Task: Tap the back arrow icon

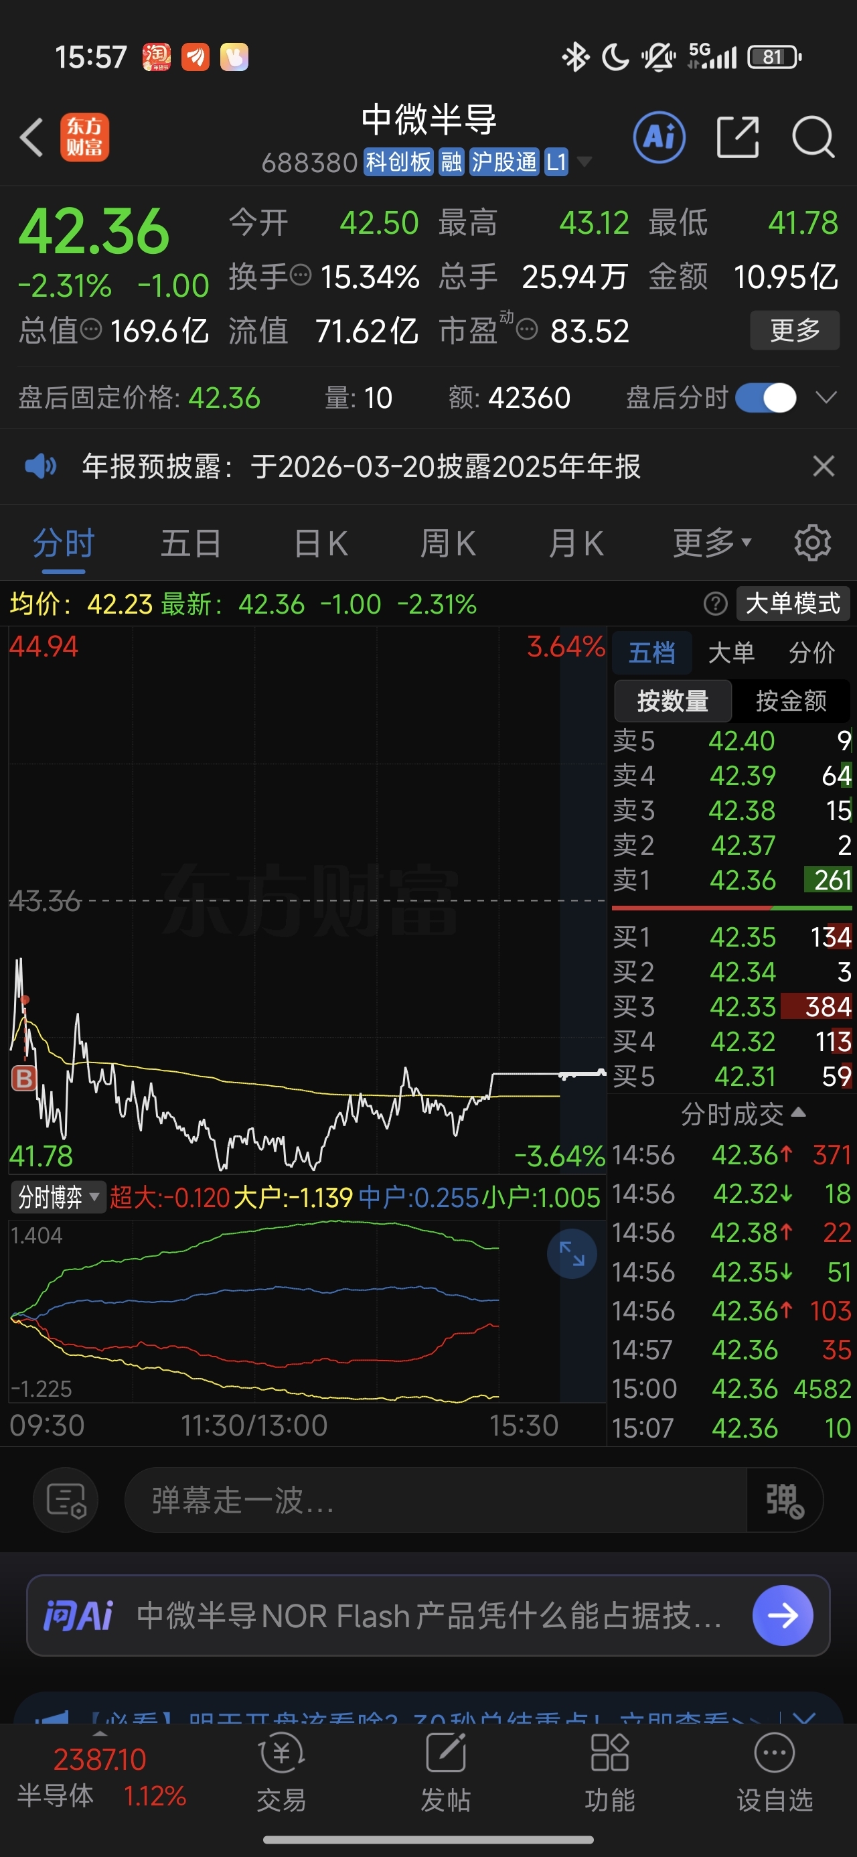Action: pos(31,137)
